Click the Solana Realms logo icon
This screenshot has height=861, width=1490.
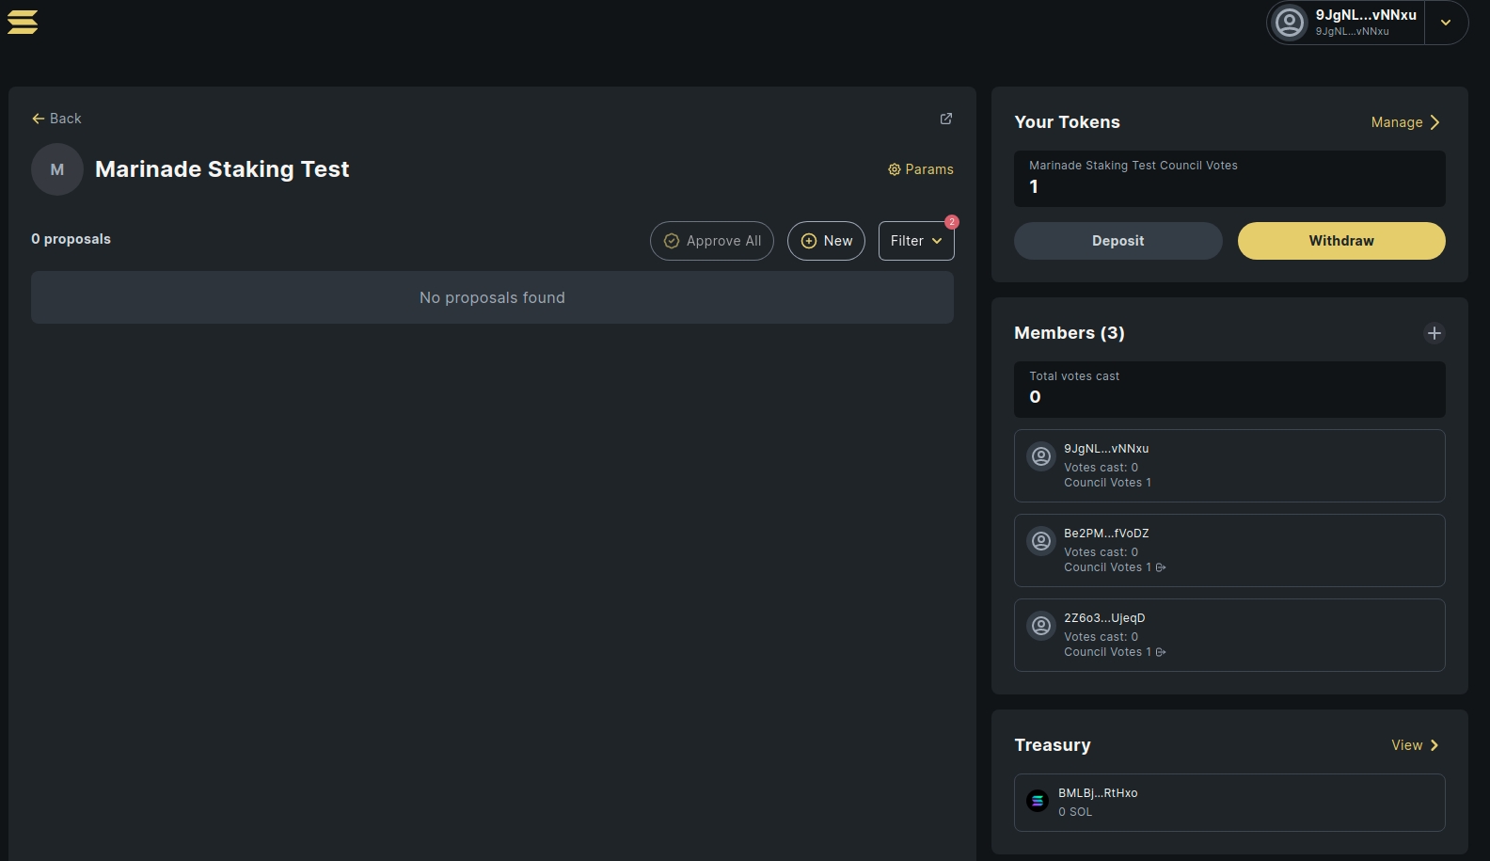23,22
